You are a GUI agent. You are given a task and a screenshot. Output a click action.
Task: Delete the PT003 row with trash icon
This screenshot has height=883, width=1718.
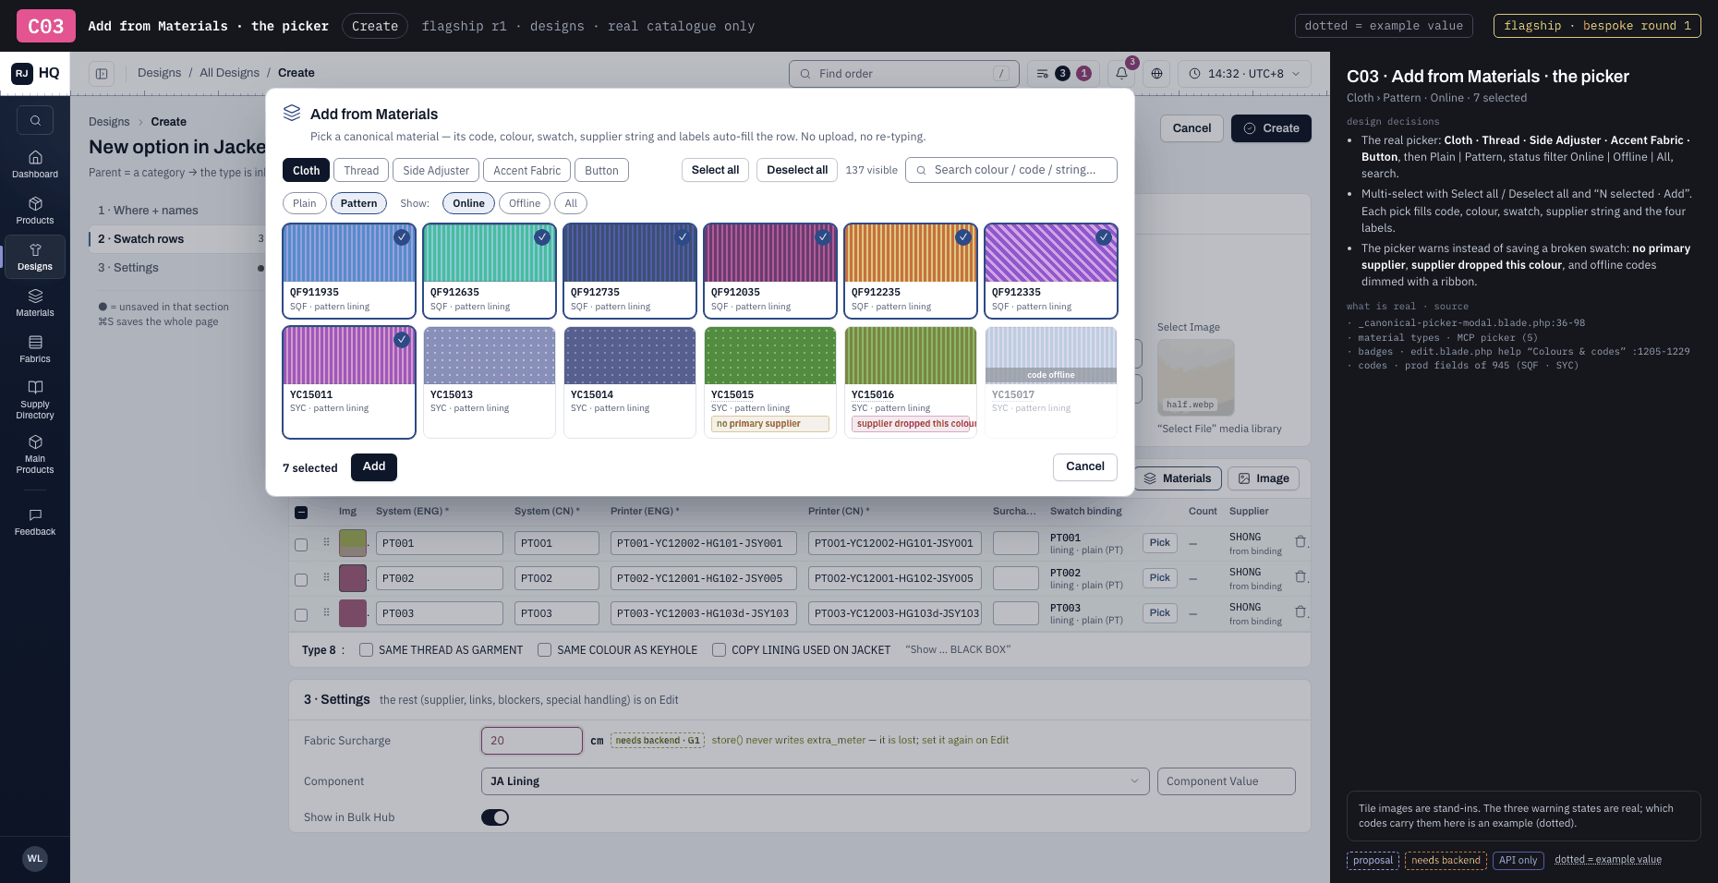pyautogui.click(x=1301, y=612)
